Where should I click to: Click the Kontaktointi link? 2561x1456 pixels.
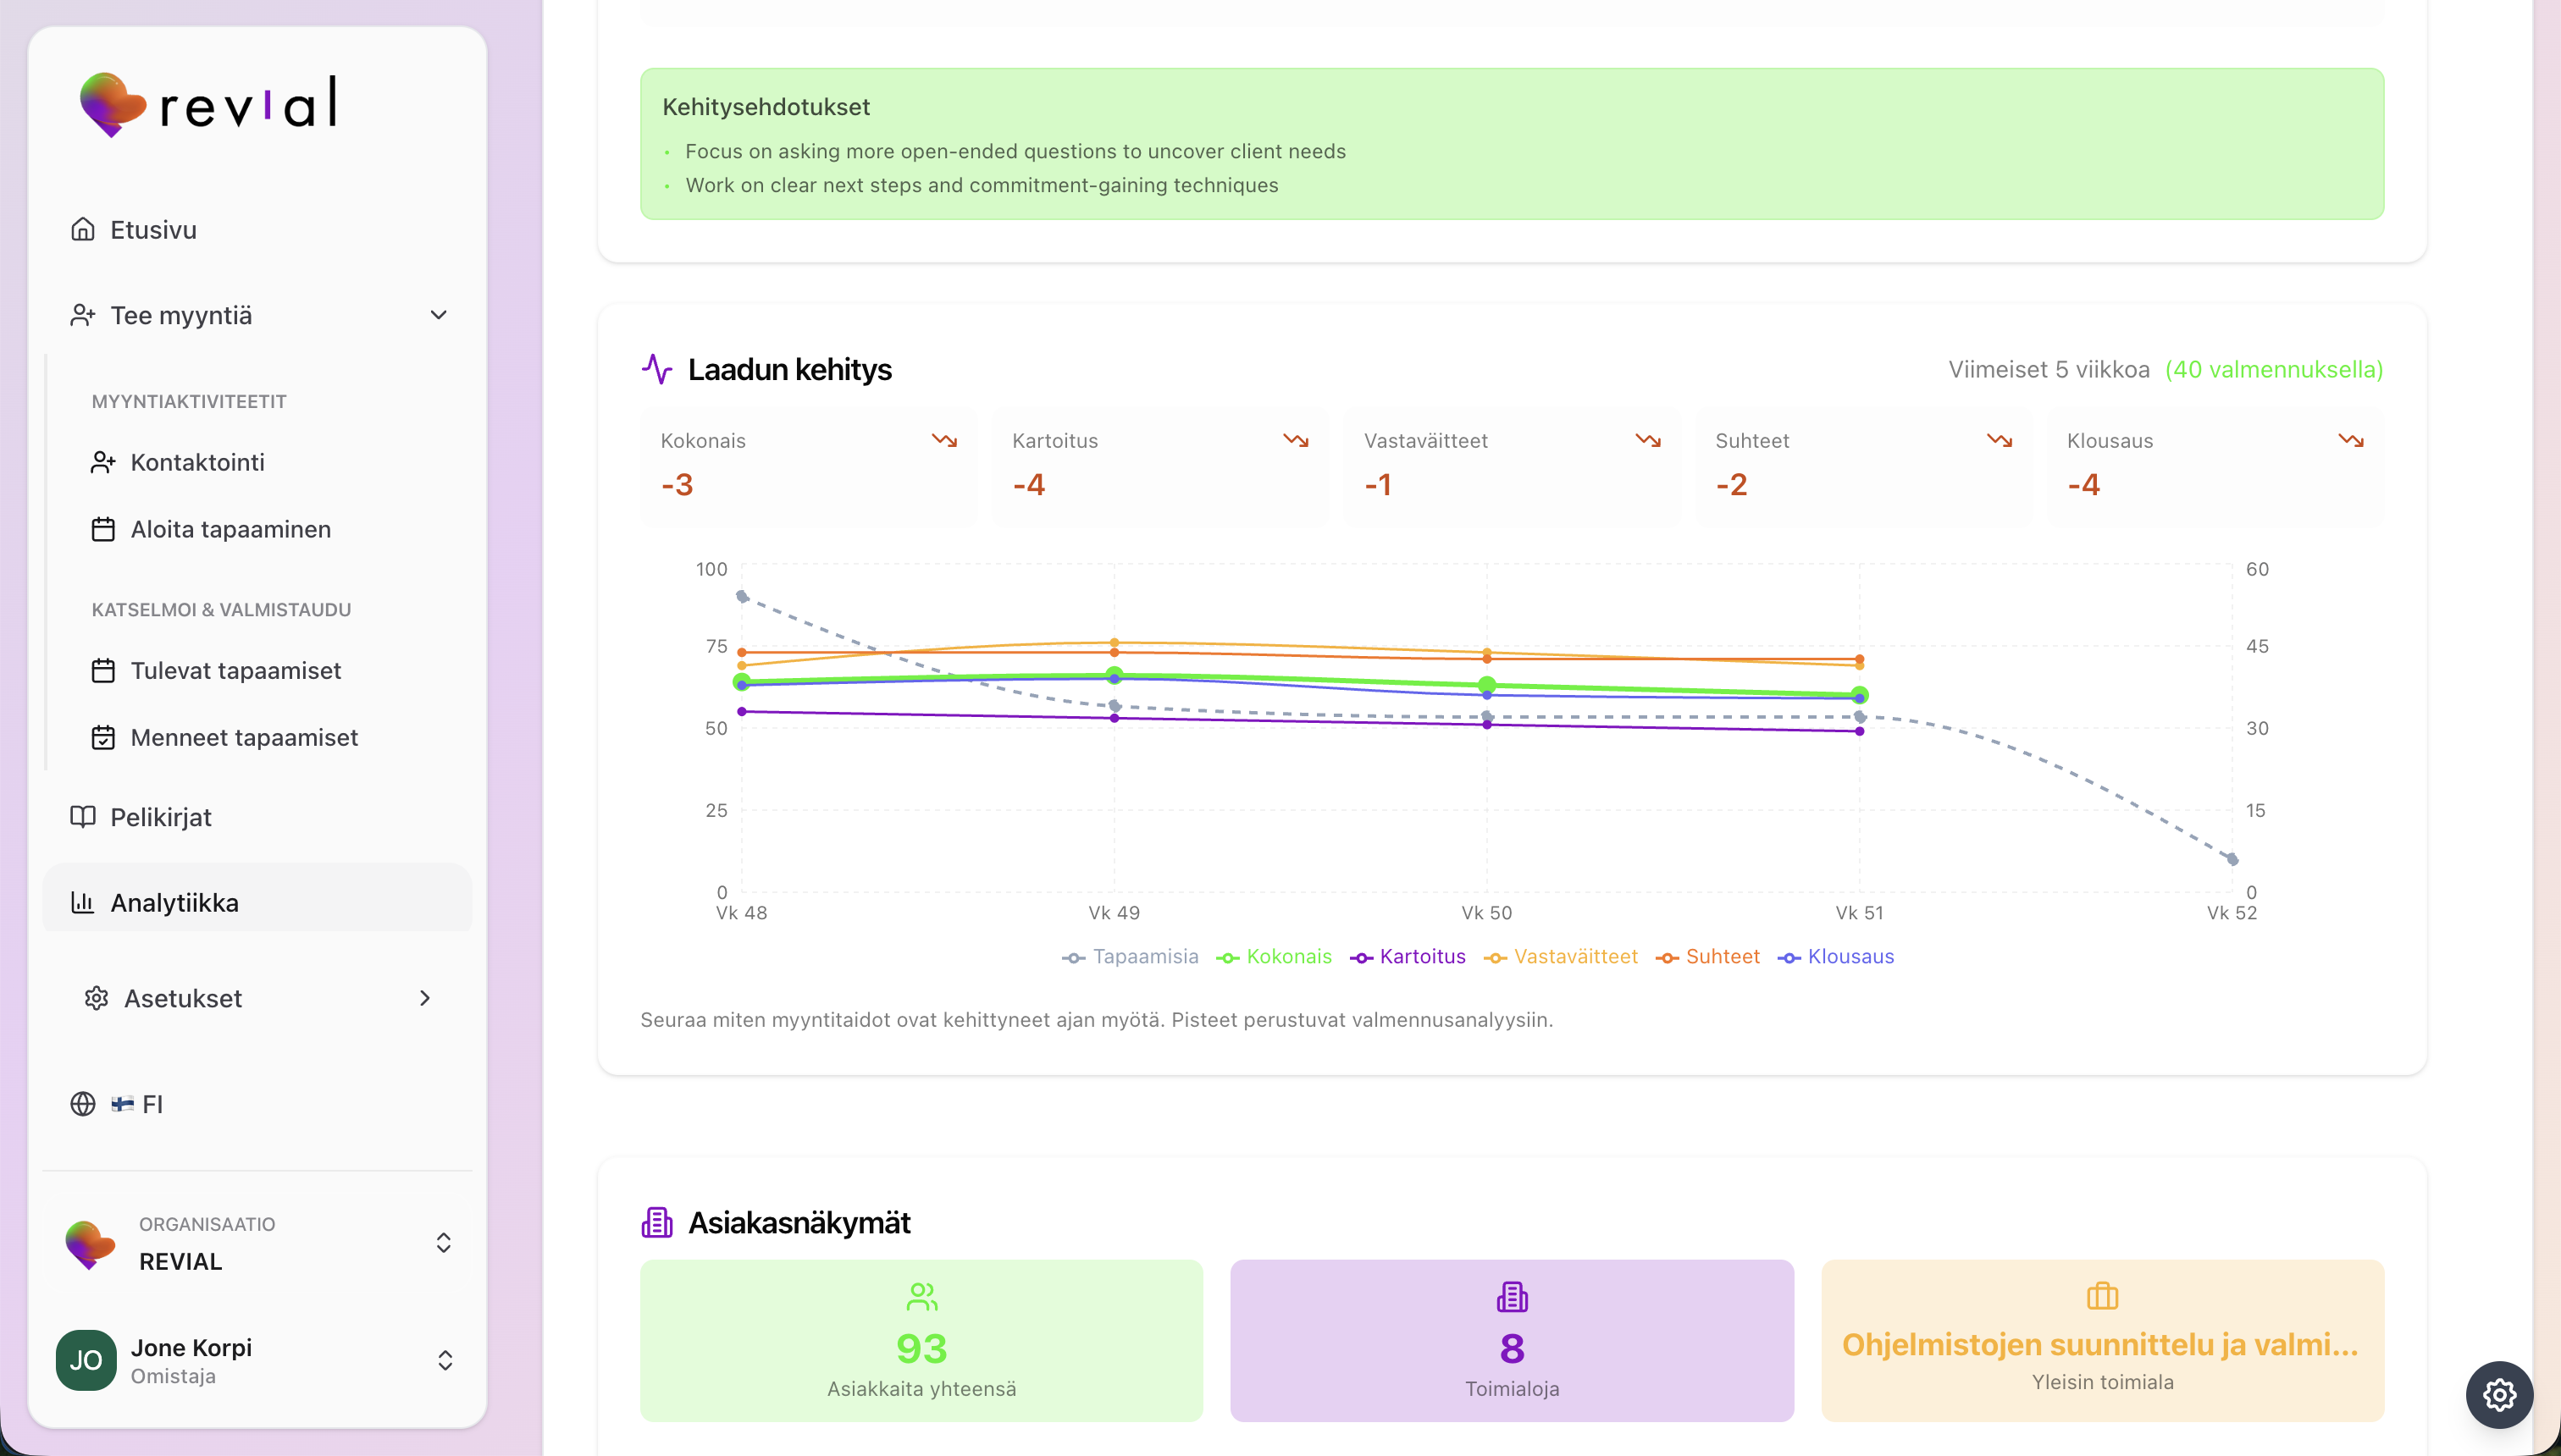(197, 462)
